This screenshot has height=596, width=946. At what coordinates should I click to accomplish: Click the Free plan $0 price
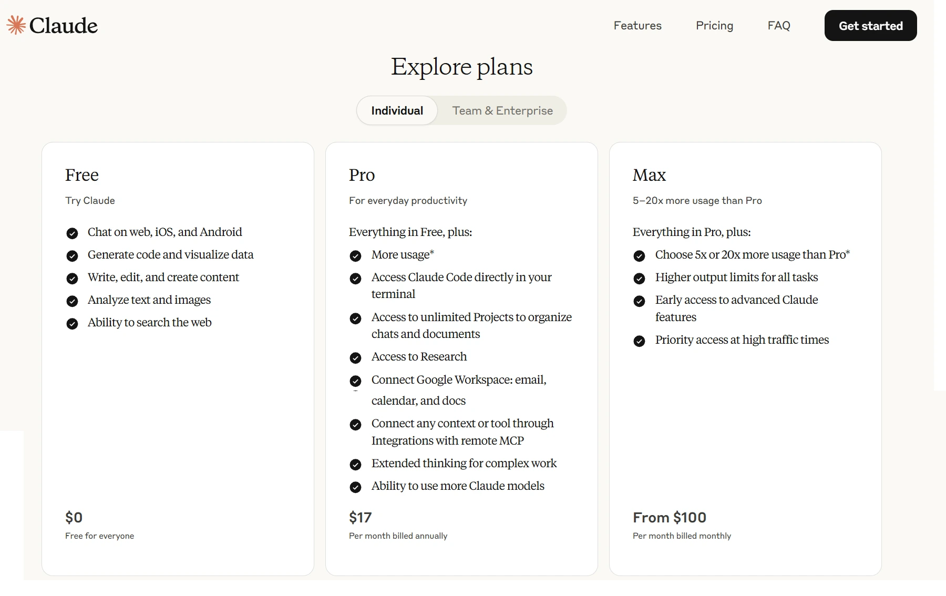pyautogui.click(x=74, y=518)
